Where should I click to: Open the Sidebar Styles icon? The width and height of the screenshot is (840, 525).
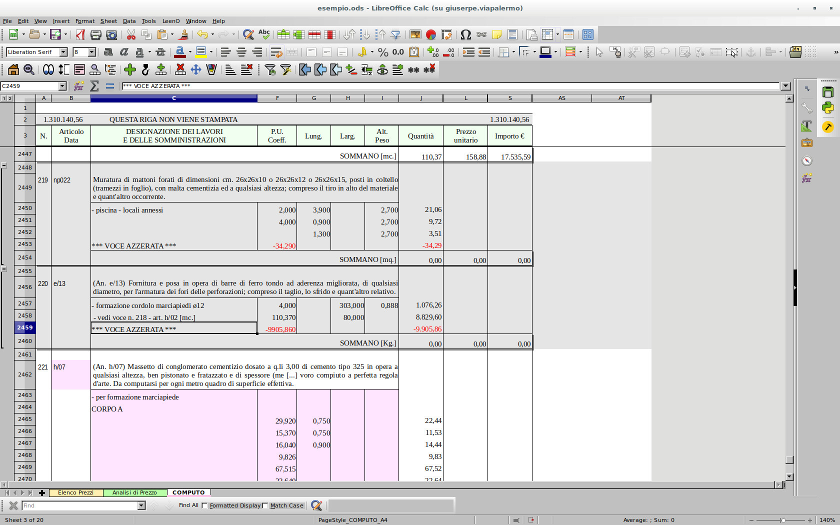tap(806, 126)
